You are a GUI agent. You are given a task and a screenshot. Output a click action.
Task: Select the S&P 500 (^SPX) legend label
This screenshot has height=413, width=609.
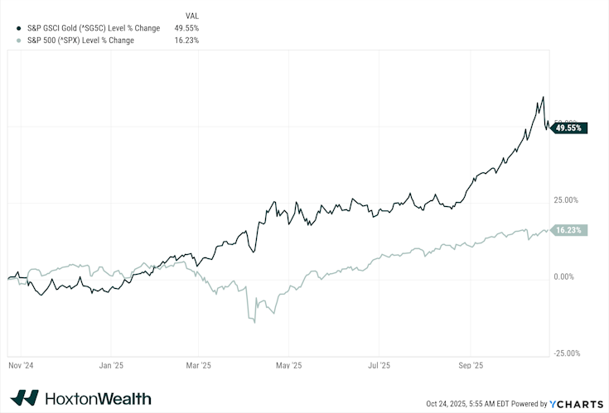[x=79, y=40]
